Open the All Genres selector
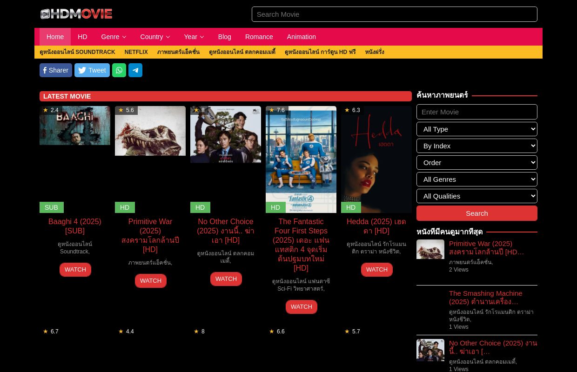Viewport: 577px width, 372px height. coord(477,179)
